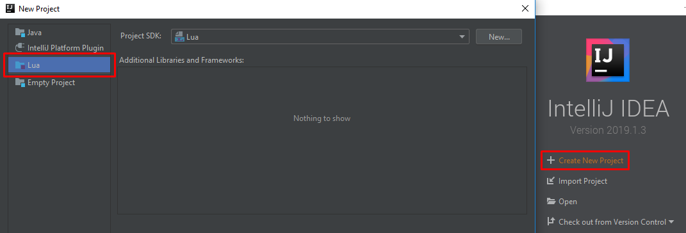Viewport: 686px width, 233px height.
Task: Click the Lua module folder icon
Action: click(x=20, y=65)
